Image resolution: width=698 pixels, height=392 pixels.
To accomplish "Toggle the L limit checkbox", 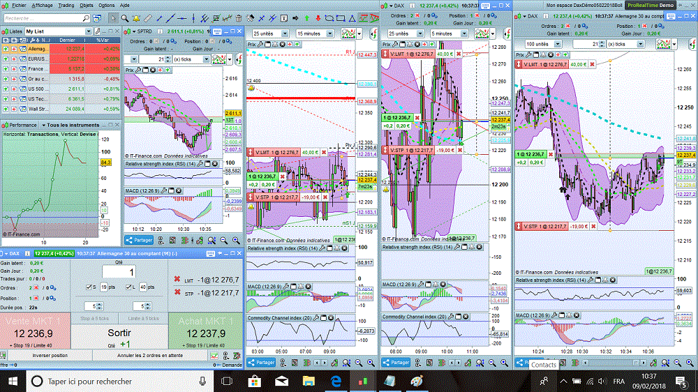I will pyautogui.click(x=128, y=287).
